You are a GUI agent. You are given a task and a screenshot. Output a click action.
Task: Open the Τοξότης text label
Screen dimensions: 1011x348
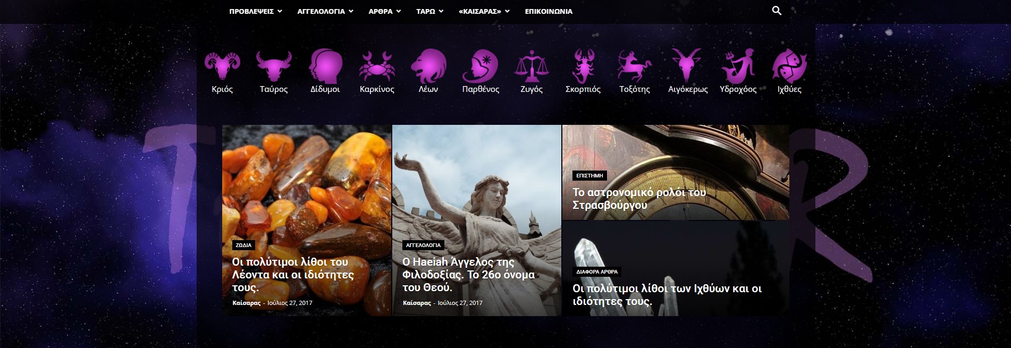pyautogui.click(x=635, y=89)
